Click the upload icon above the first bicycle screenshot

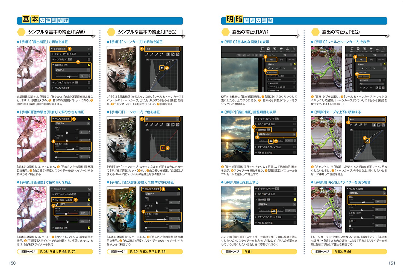tap(377, 49)
